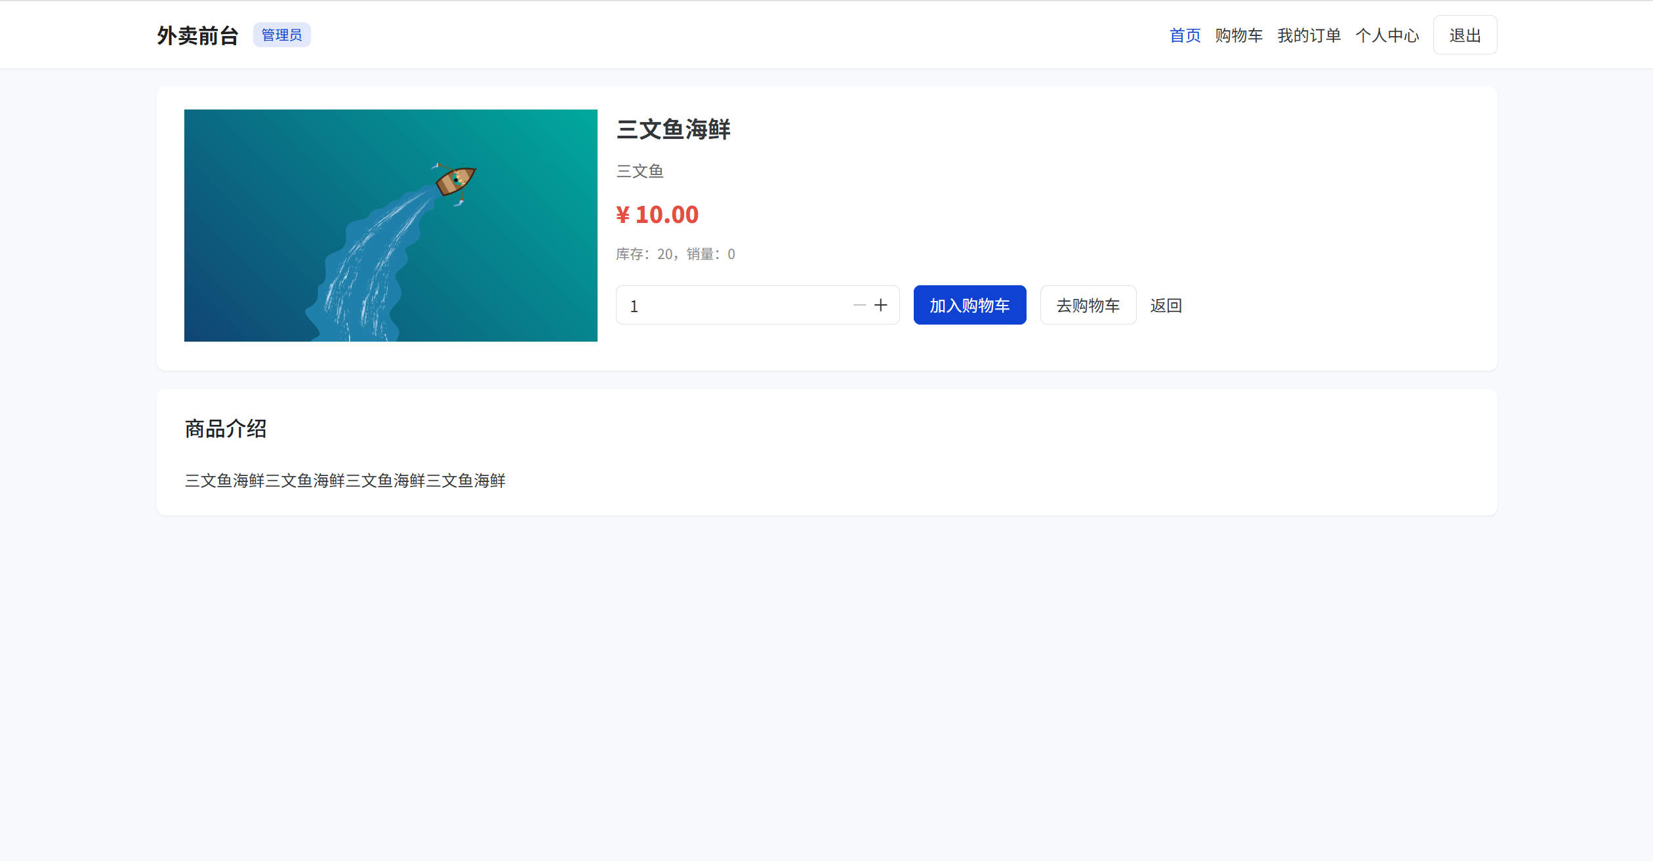Click the quantity input field showing 1
Screen dimensions: 1653x861
click(731, 306)
